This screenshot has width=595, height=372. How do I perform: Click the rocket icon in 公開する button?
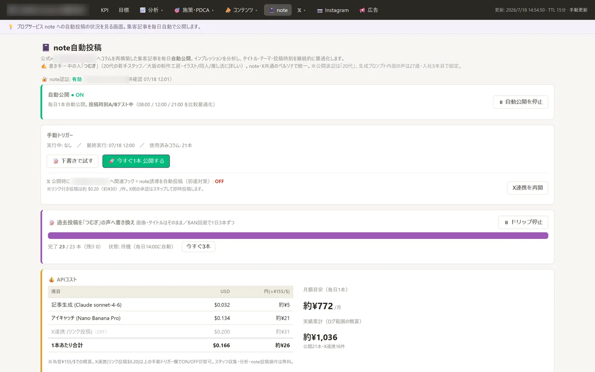111,161
